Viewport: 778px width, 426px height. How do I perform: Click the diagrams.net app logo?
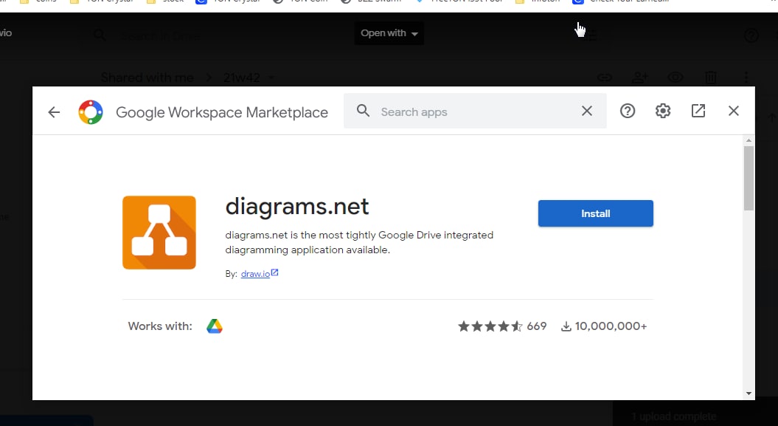(159, 233)
